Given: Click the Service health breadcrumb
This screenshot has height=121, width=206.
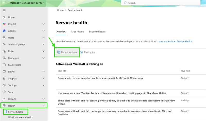Looking at the screenshot, I should pyautogui.click(x=75, y=10).
